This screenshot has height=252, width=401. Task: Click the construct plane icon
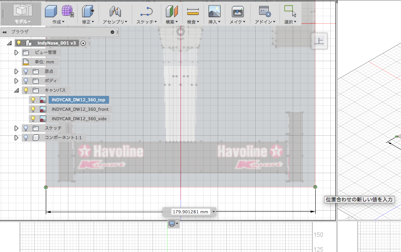171,11
